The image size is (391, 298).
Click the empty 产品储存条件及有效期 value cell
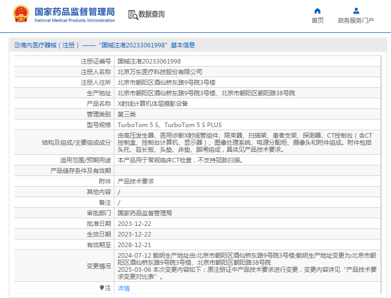(247, 171)
